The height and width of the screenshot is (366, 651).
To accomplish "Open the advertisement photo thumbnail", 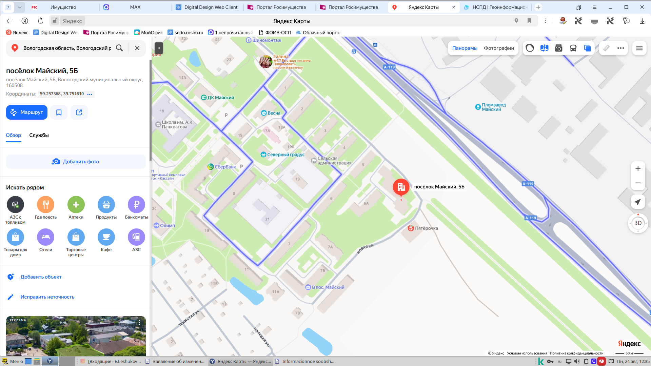I will point(76,336).
